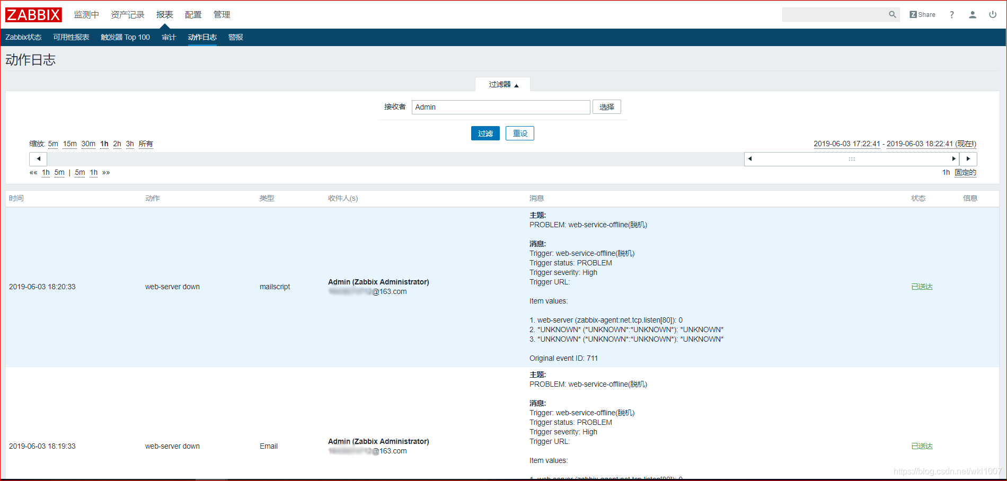
Task: Set zoom to 2h
Action: pos(117,144)
